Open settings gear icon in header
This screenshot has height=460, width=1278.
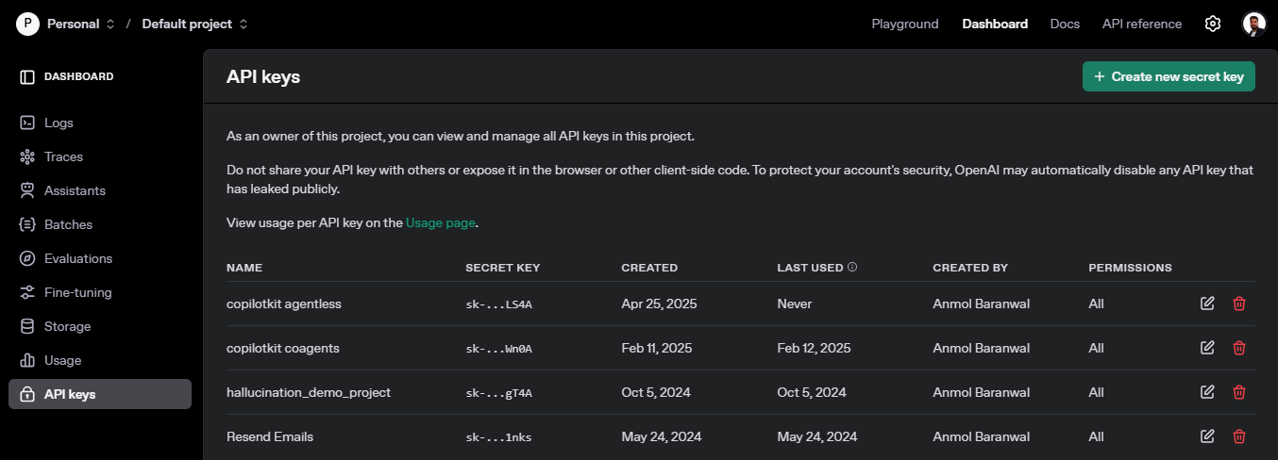1213,24
